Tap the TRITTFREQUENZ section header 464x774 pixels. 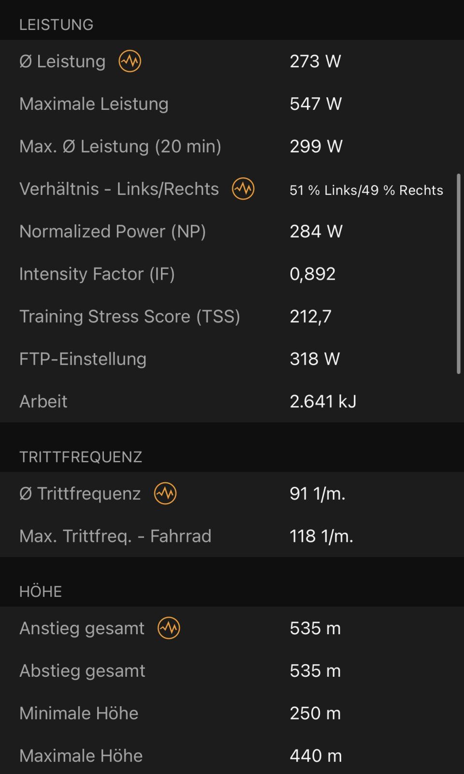(81, 457)
